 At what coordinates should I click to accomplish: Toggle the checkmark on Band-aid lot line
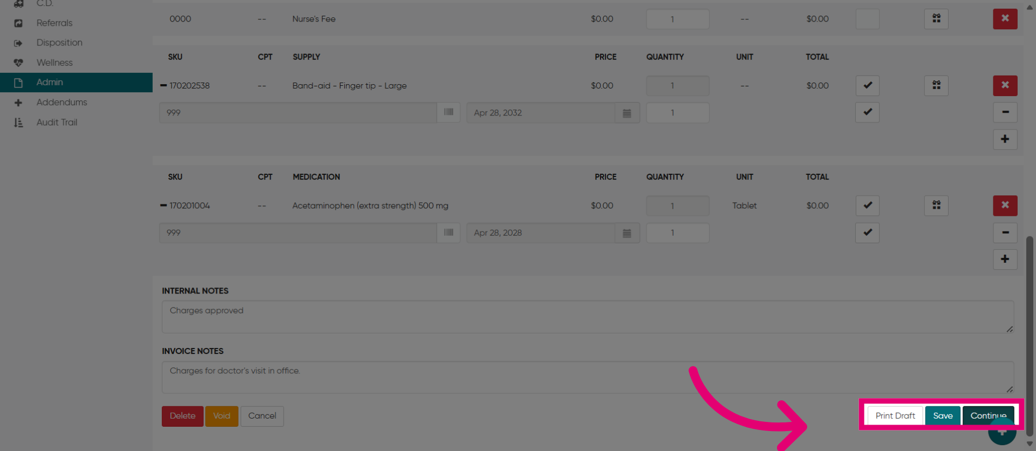[867, 112]
